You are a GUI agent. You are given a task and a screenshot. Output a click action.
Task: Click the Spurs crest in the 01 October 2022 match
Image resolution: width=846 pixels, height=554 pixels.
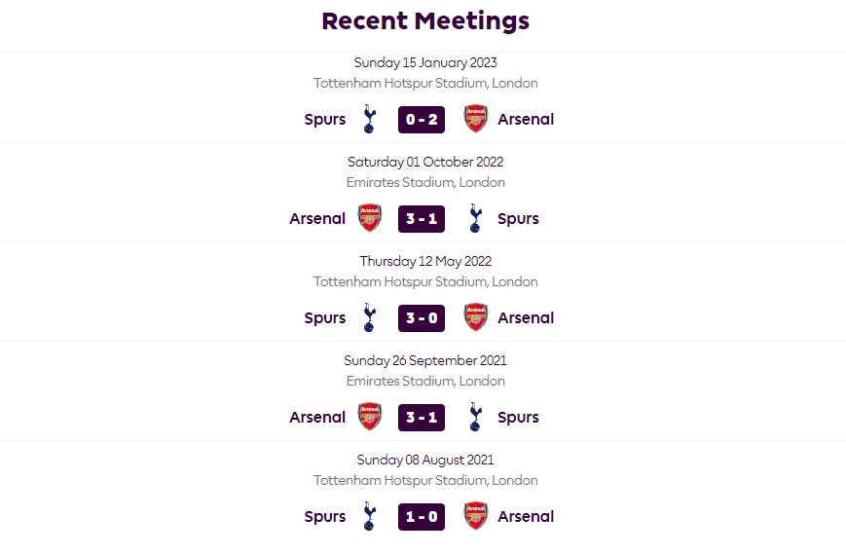click(475, 218)
